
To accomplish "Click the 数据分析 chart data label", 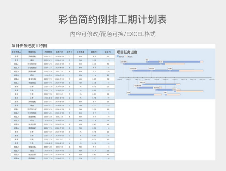I will pyautogui.click(x=142, y=83).
